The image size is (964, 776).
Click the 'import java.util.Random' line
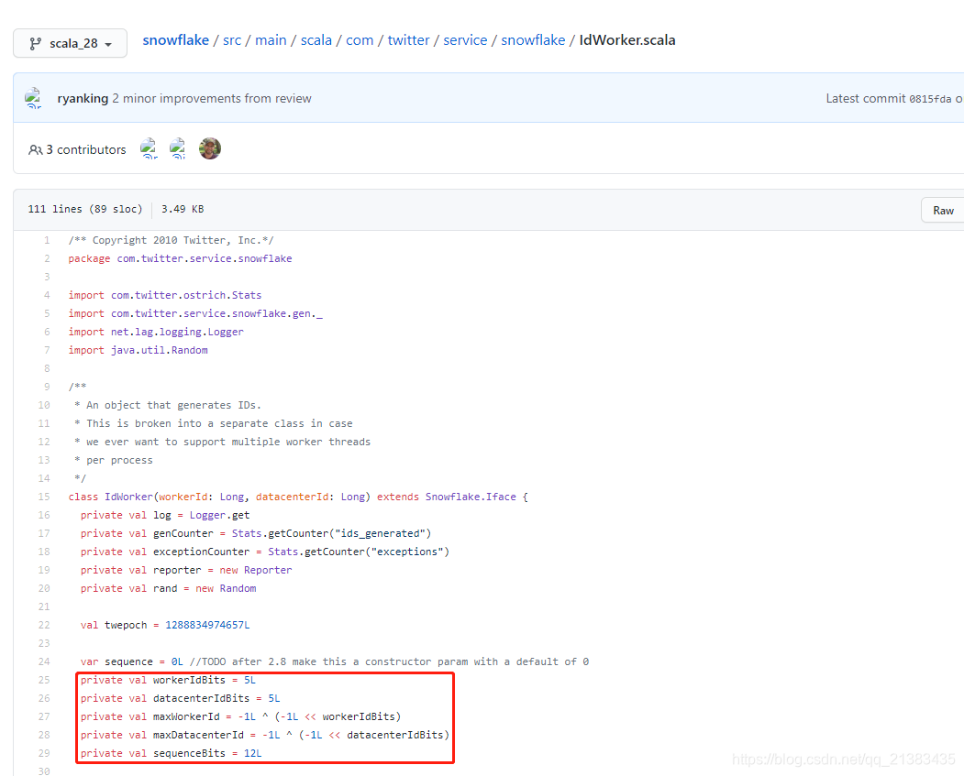pos(139,351)
